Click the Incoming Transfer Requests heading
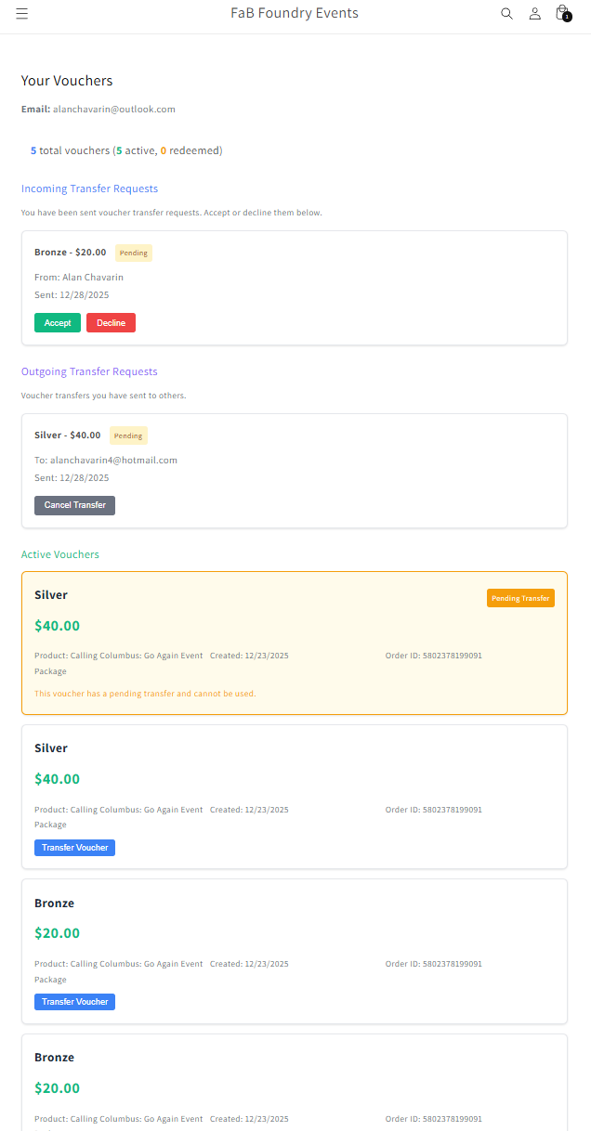Viewport: 591px width, 1131px height. [x=89, y=188]
